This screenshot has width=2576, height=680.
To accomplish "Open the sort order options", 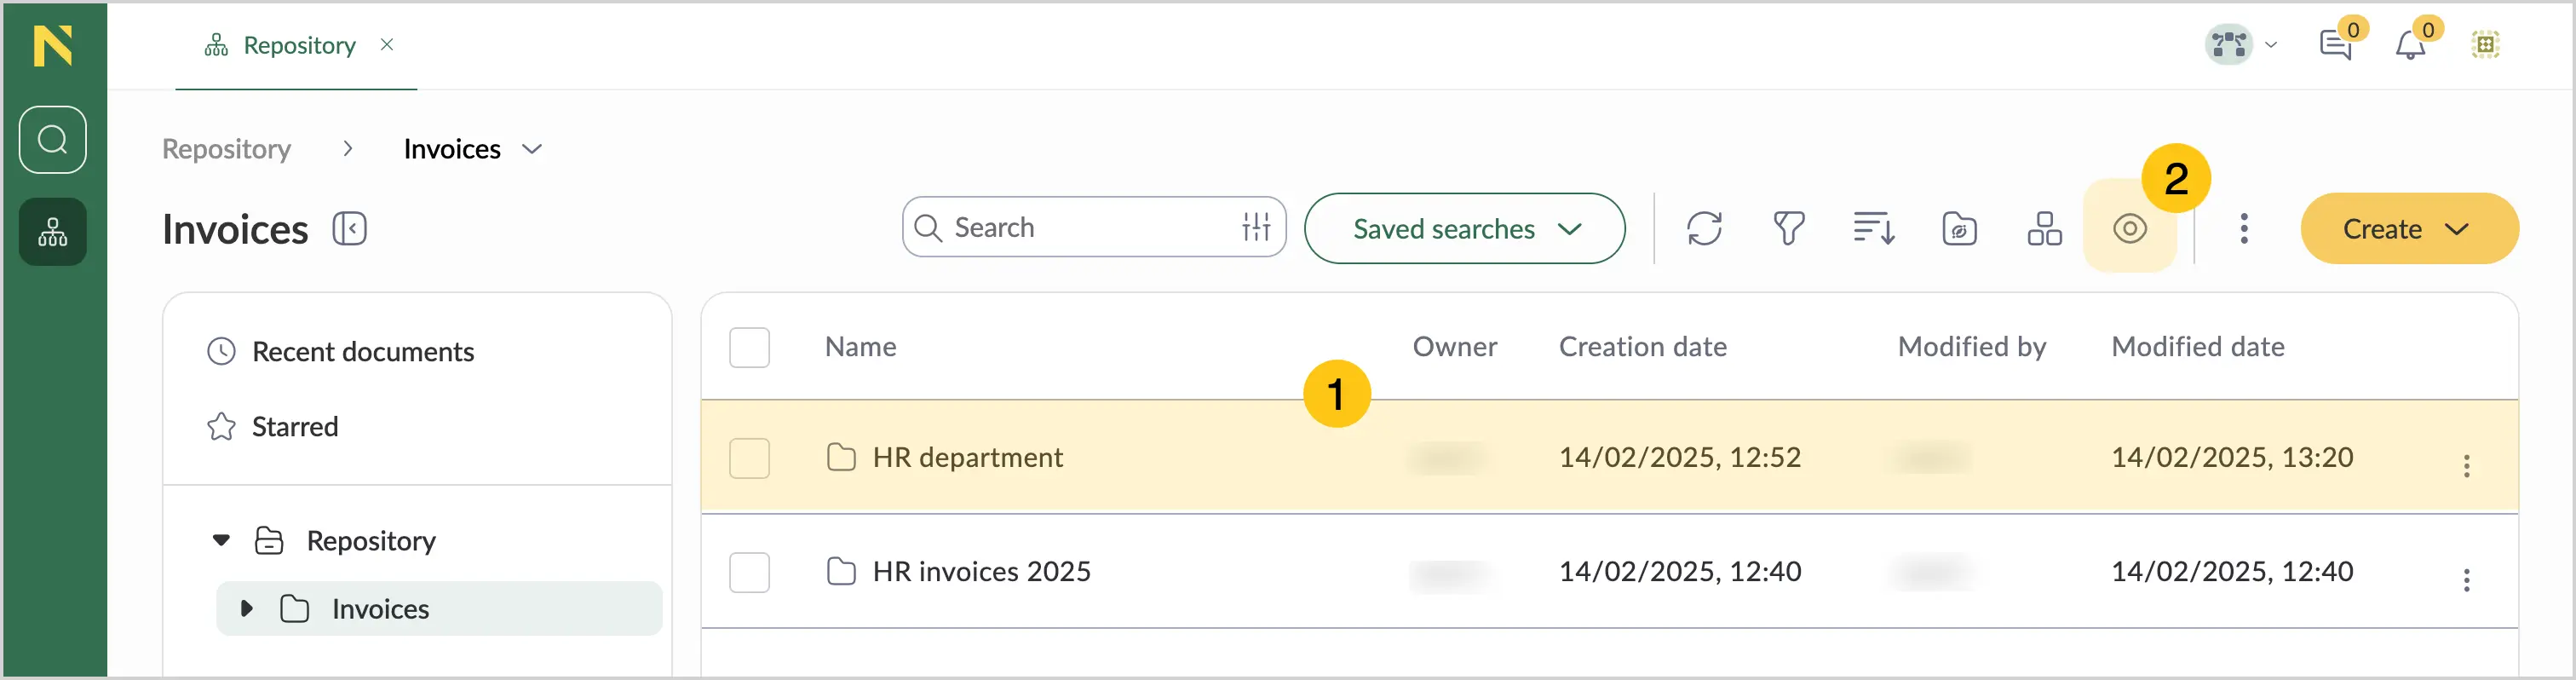I will tap(1874, 229).
